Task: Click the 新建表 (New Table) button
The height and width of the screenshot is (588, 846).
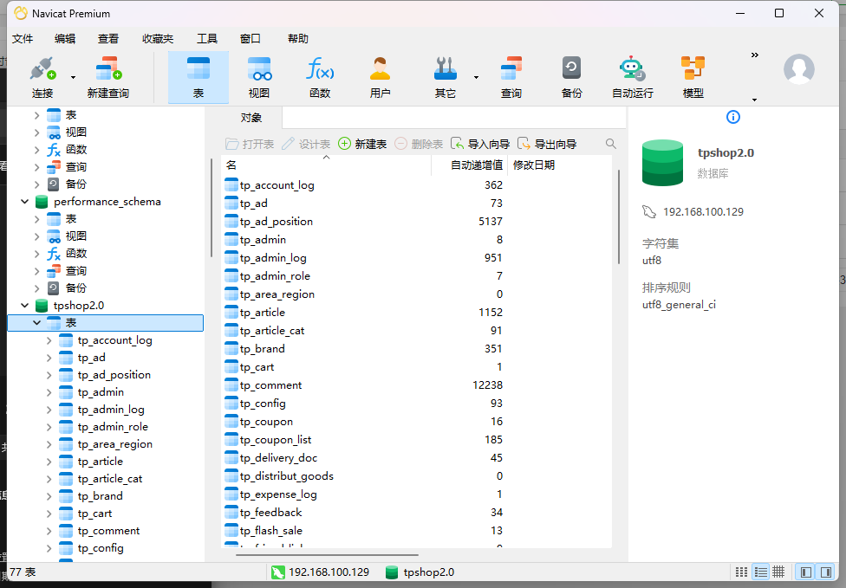Action: point(362,144)
